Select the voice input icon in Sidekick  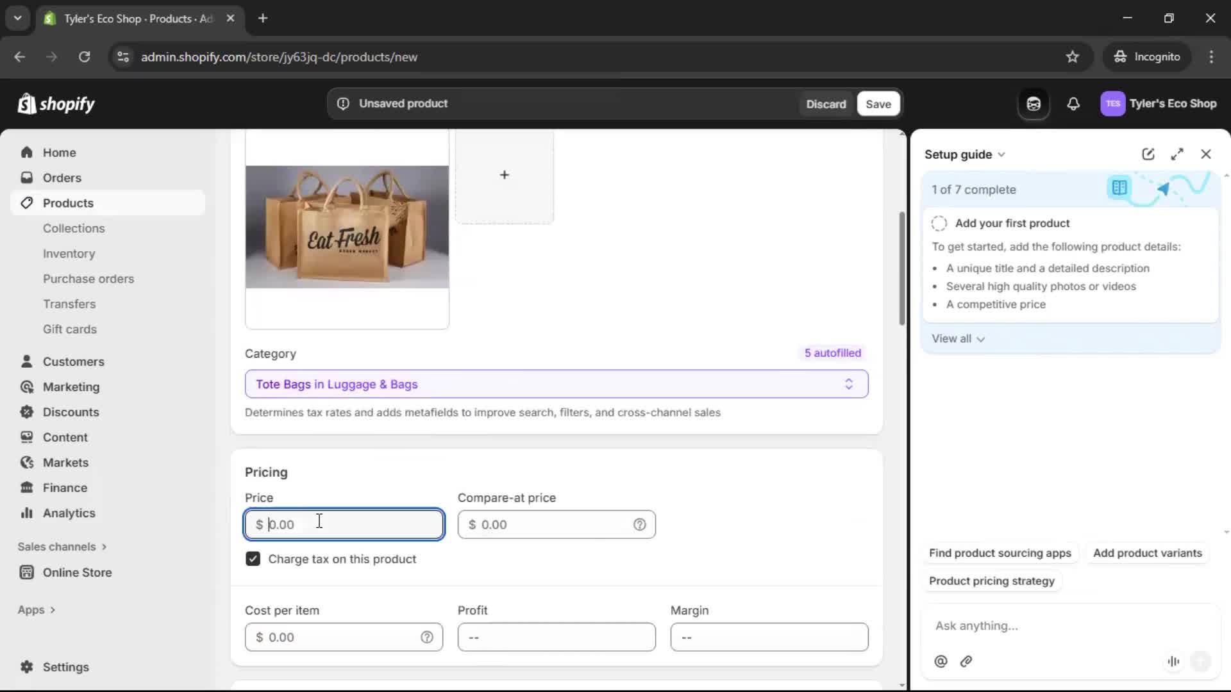(x=1173, y=661)
